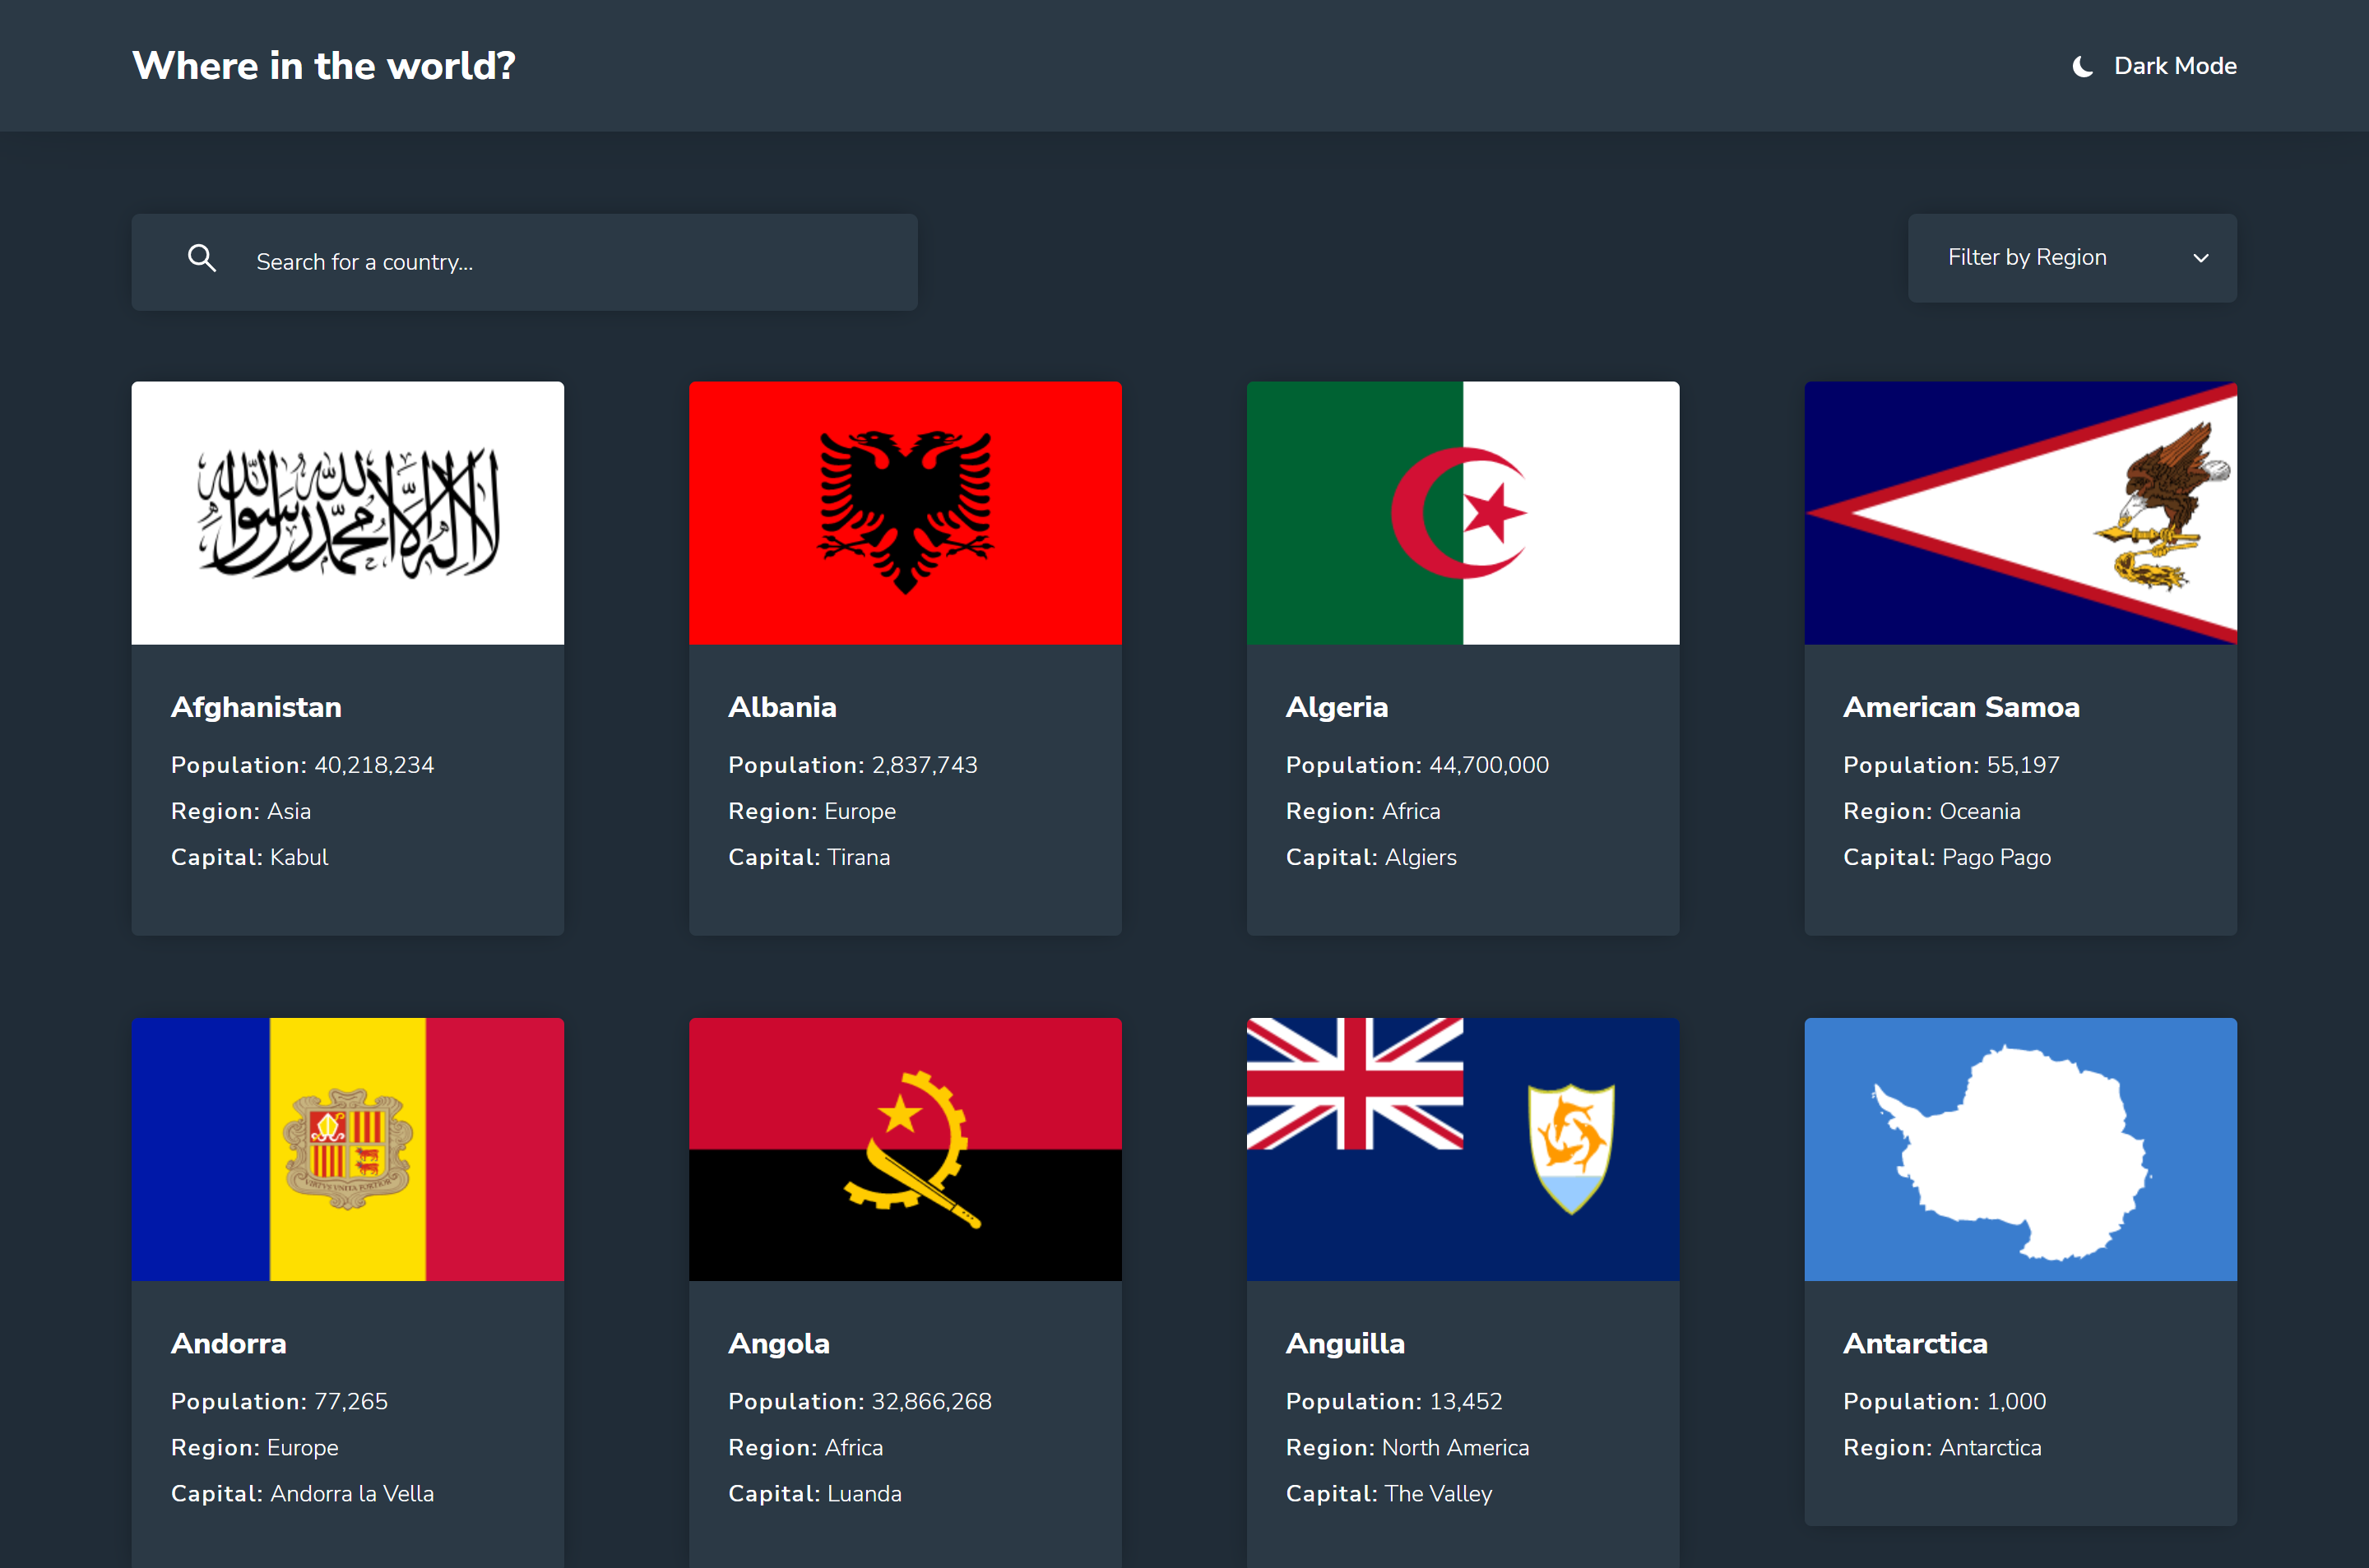This screenshot has height=1568, width=2369.
Task: Click the 'Where in the world?' heading
Action: pyautogui.click(x=323, y=65)
